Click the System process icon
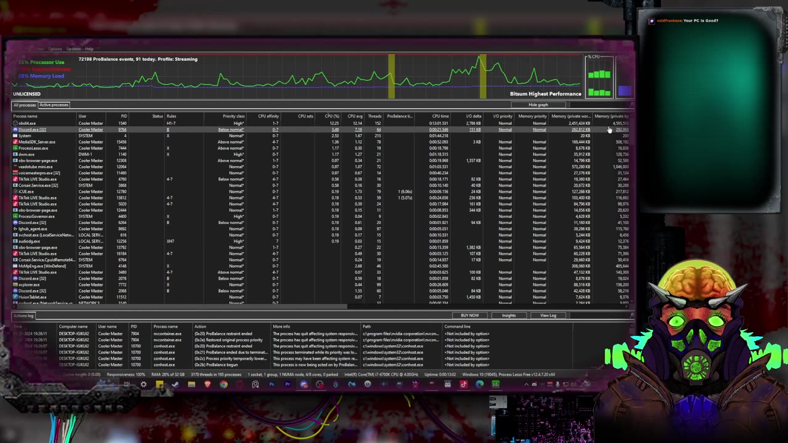Screen dimensions: 788x443 [15, 135]
